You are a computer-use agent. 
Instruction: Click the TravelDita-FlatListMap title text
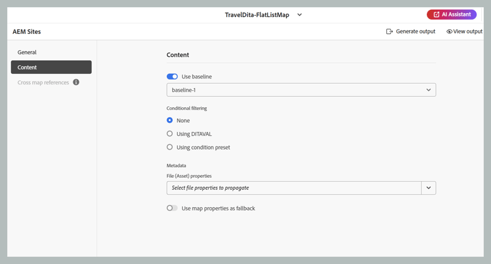(257, 15)
